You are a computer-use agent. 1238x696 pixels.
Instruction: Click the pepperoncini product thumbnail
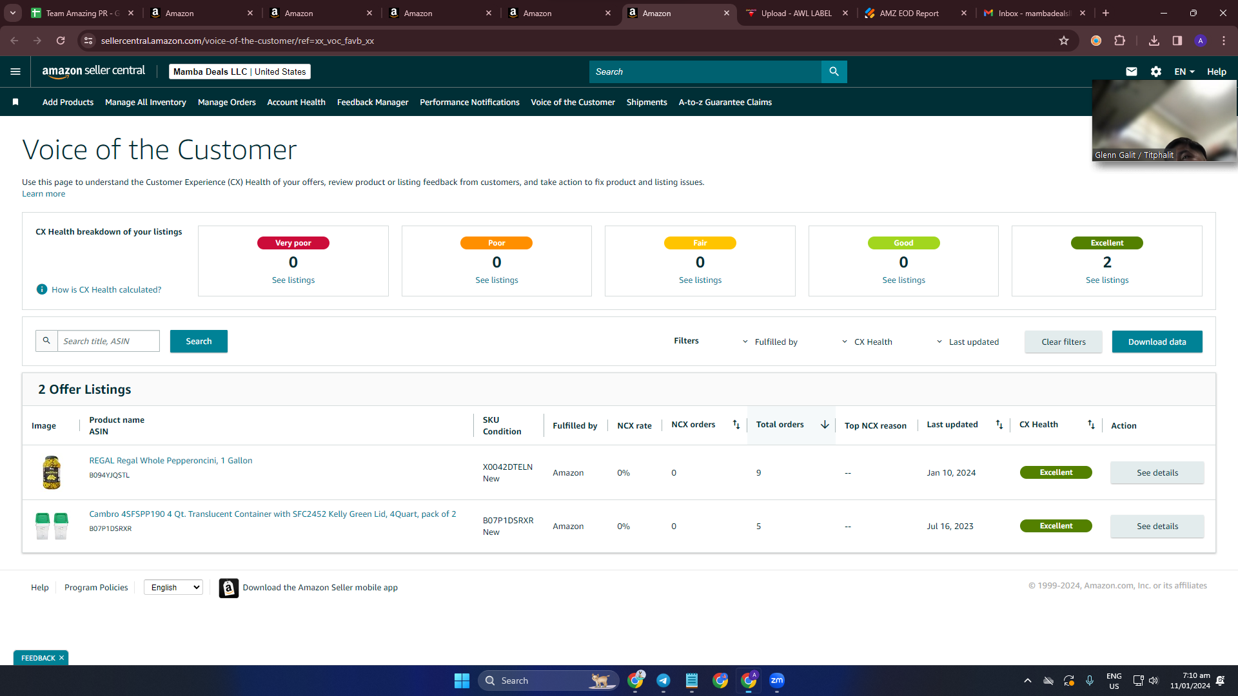52,472
